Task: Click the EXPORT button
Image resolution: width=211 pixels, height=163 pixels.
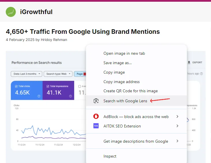Action: [x=195, y=62]
